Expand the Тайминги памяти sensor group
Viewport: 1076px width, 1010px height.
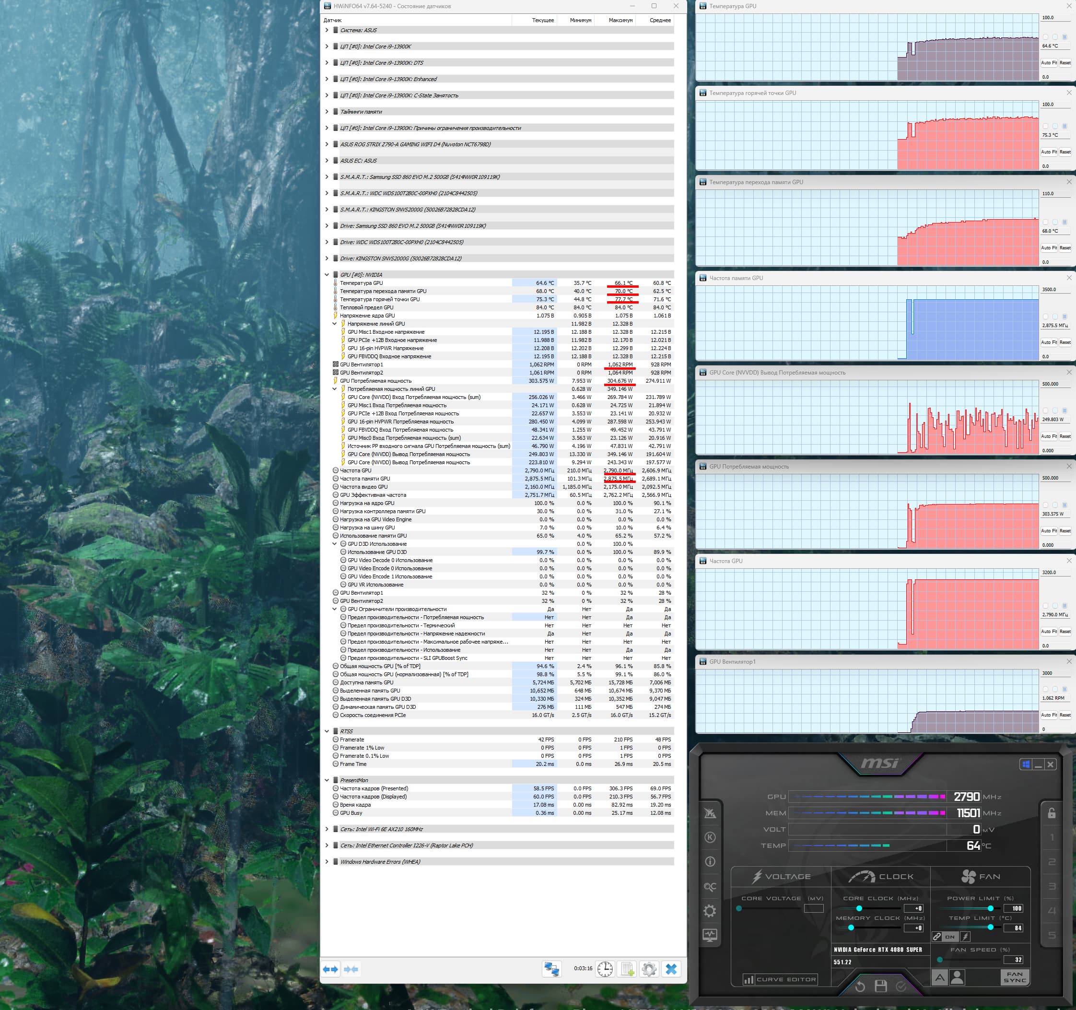pyautogui.click(x=327, y=111)
